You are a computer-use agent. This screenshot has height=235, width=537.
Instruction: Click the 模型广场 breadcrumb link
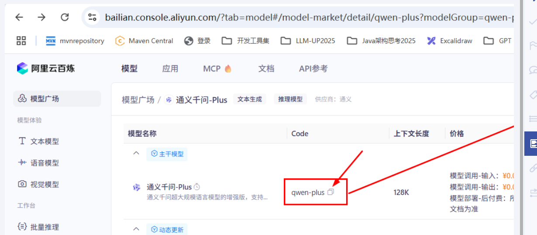138,100
